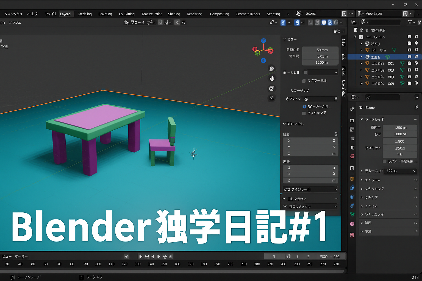
Task: Click the pin icon next to Scone
Action: (416, 108)
